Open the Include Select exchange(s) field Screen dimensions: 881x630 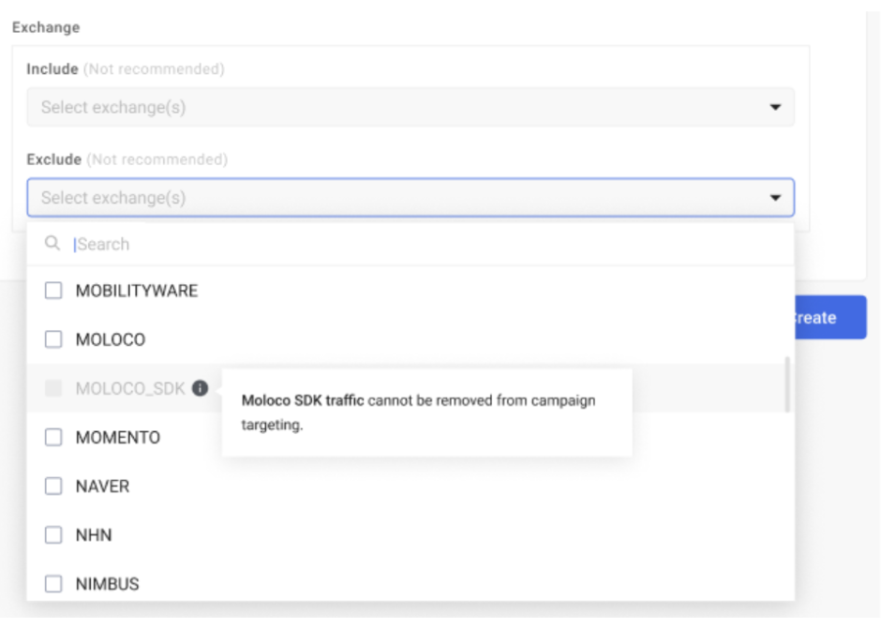click(x=411, y=107)
